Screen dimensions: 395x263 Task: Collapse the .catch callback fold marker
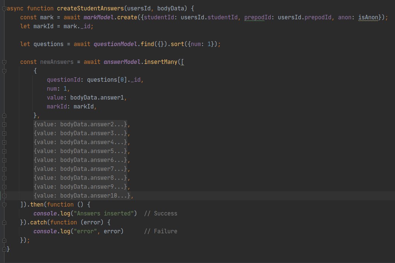(x=4, y=223)
